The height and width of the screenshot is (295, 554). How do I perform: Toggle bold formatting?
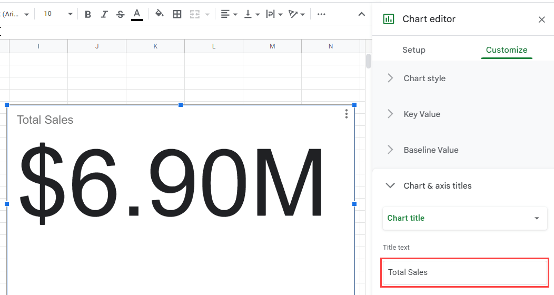pos(88,14)
